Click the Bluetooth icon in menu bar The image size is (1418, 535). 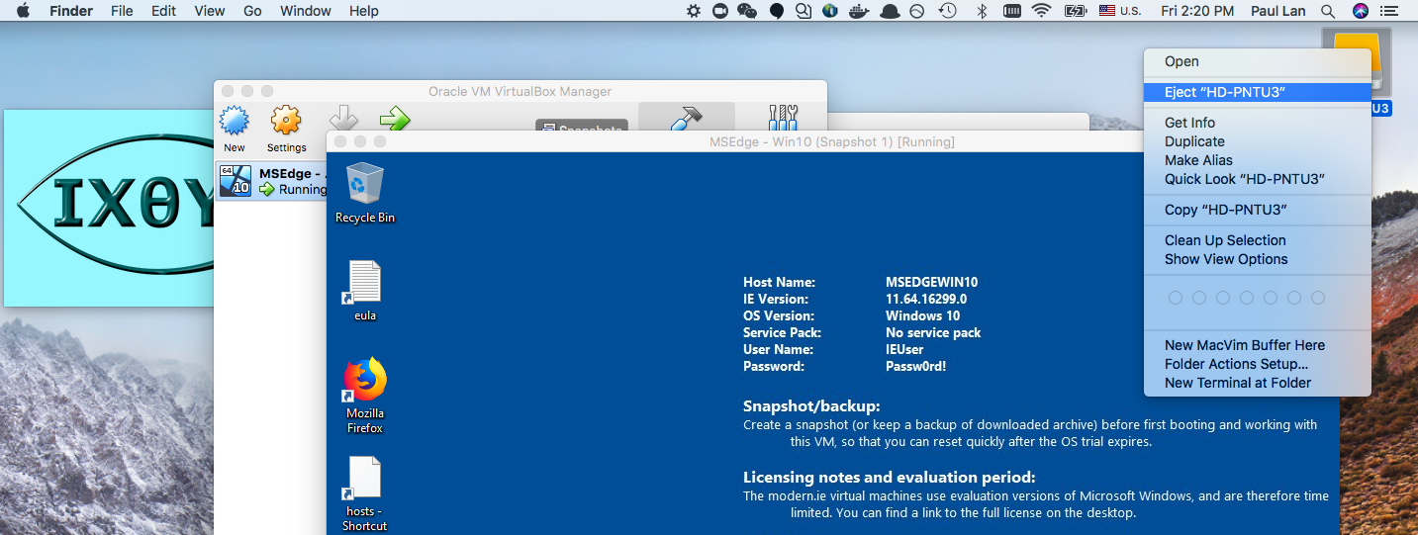[982, 11]
